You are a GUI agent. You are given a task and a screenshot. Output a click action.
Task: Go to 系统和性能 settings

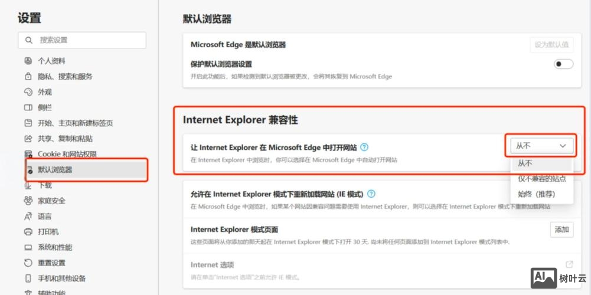[55, 248]
